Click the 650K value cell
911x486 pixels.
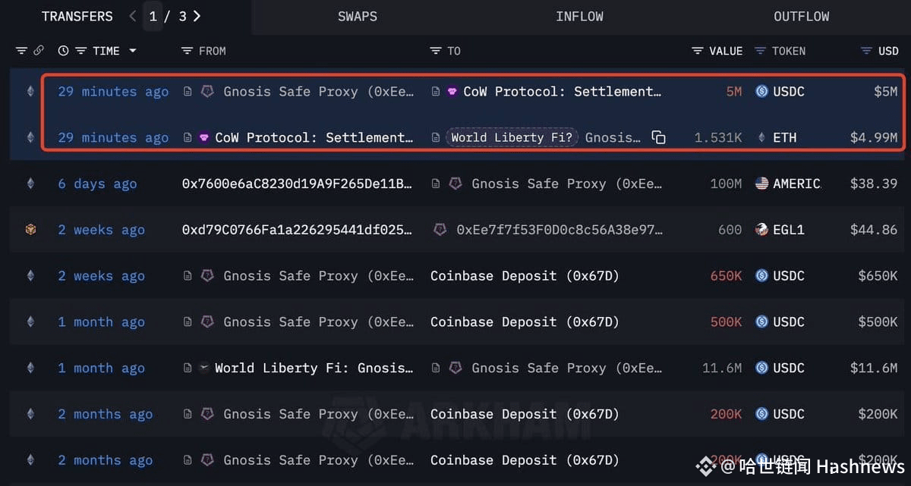726,276
